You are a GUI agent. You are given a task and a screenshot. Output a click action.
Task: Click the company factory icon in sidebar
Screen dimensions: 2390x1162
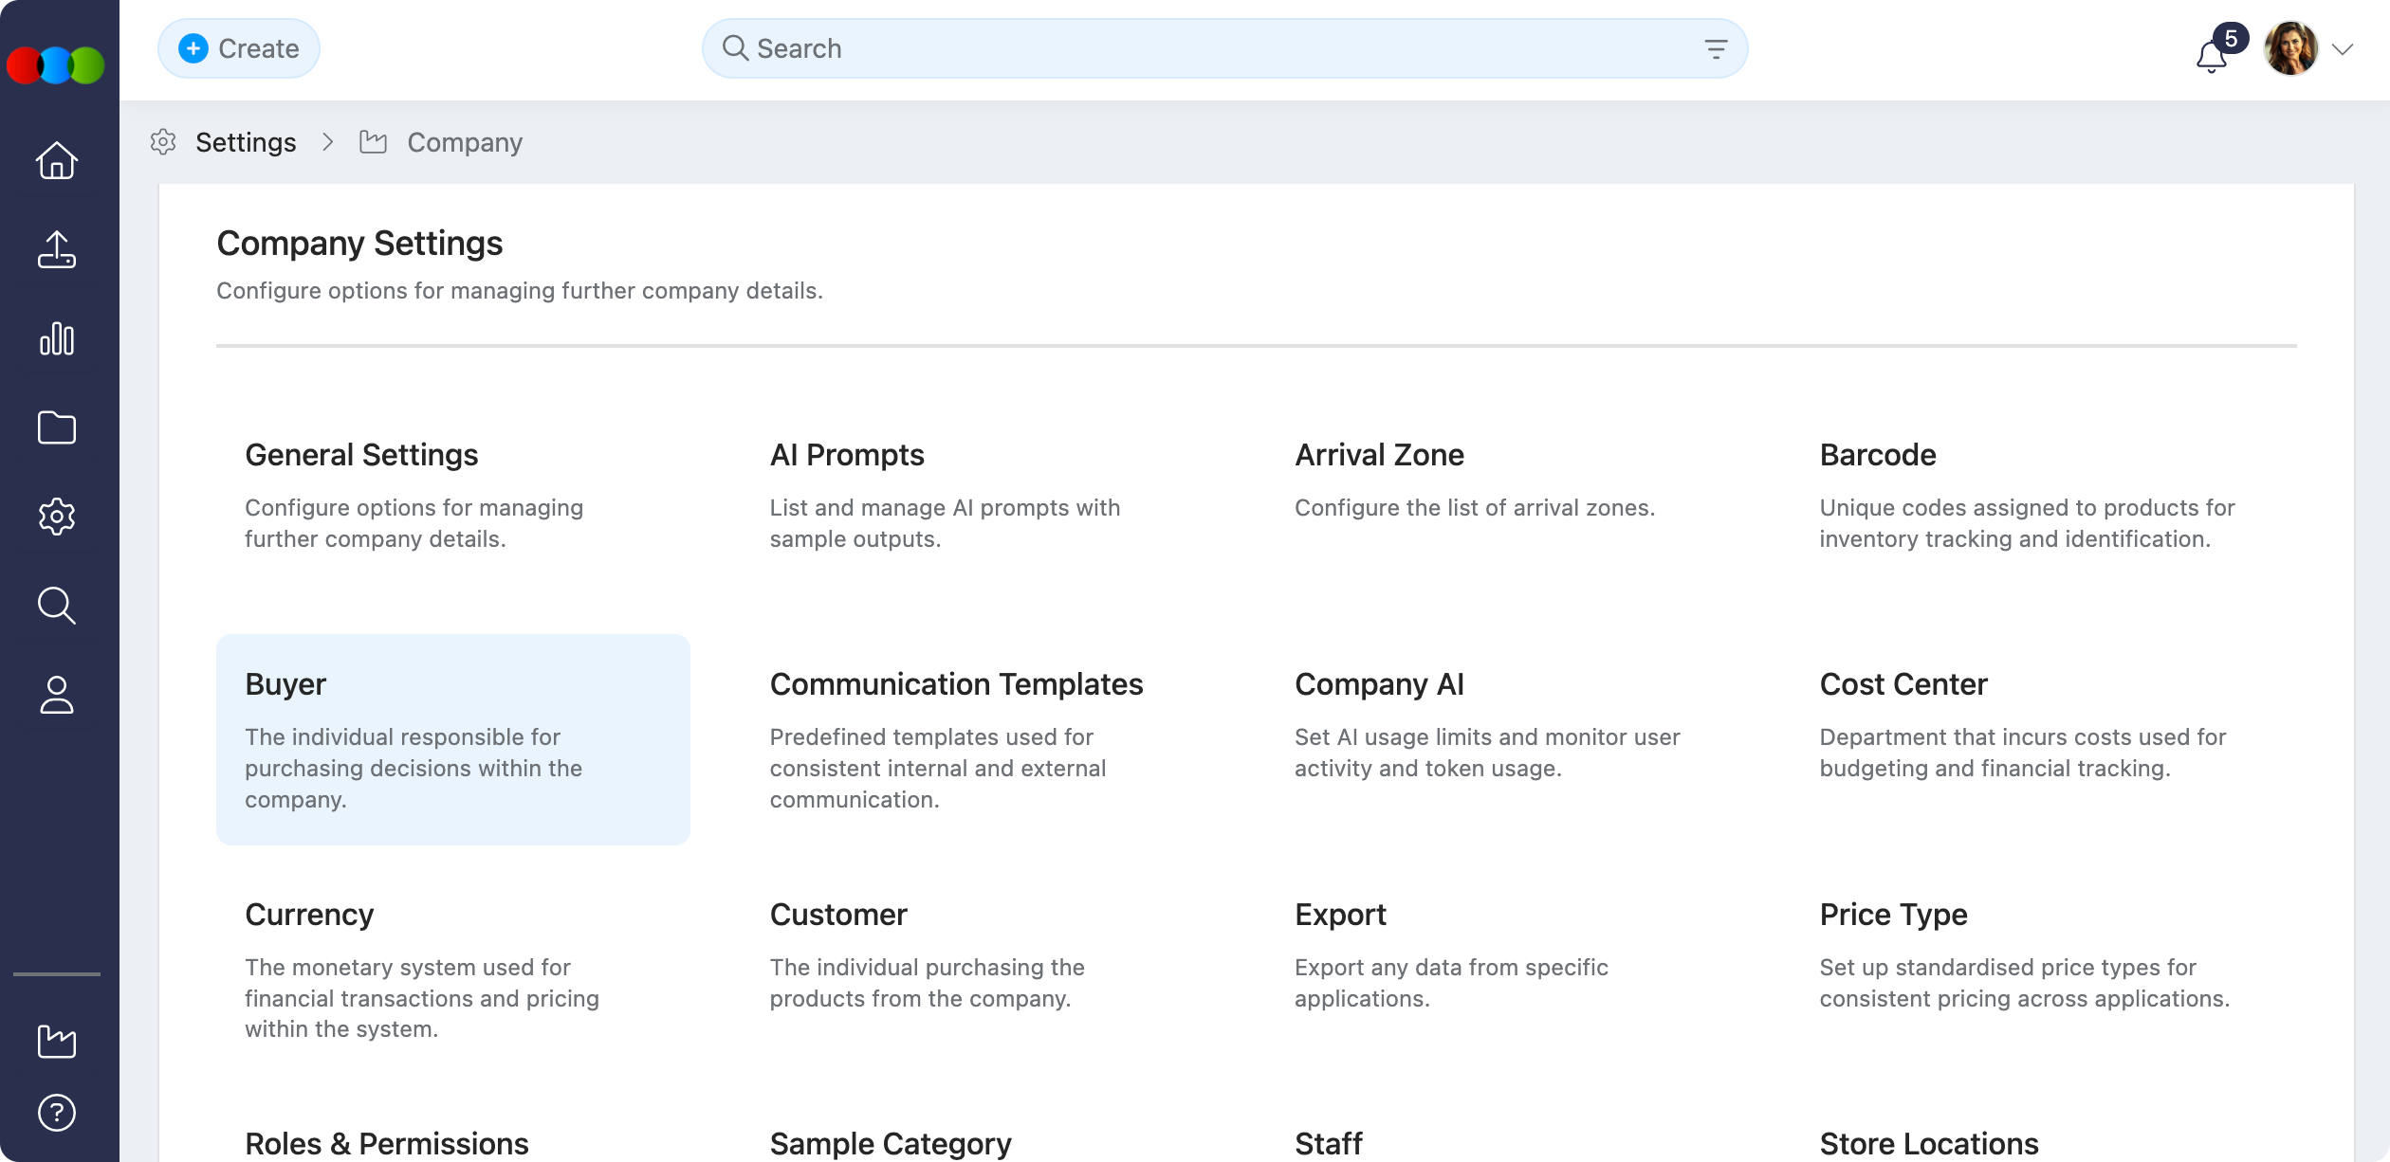57,1042
